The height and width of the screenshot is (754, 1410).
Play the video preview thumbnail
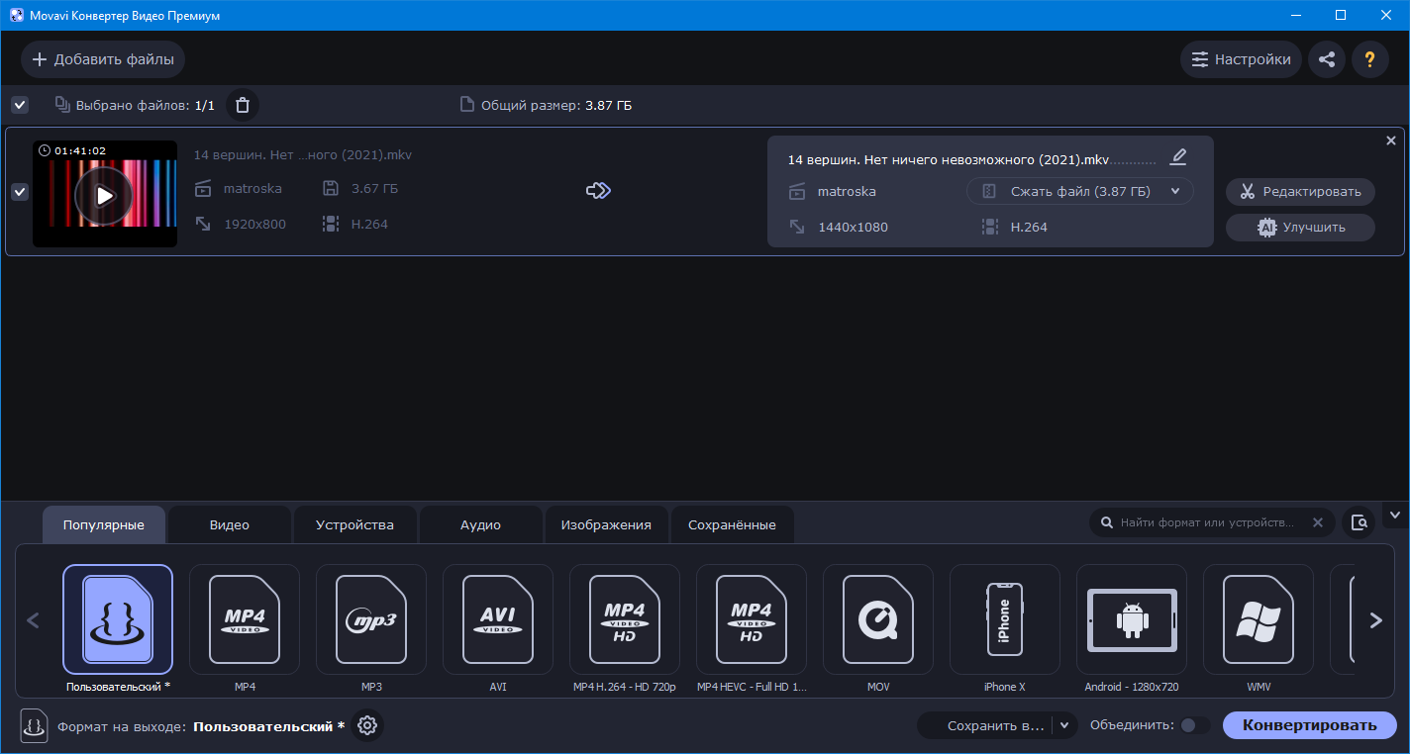pos(104,195)
